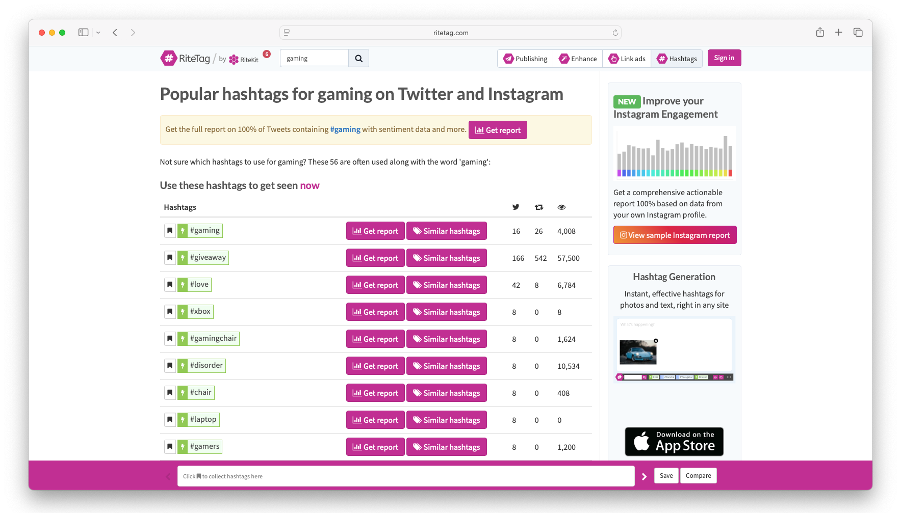The image size is (901, 513).
Task: Click Get report in the yellow banner
Action: coord(498,130)
